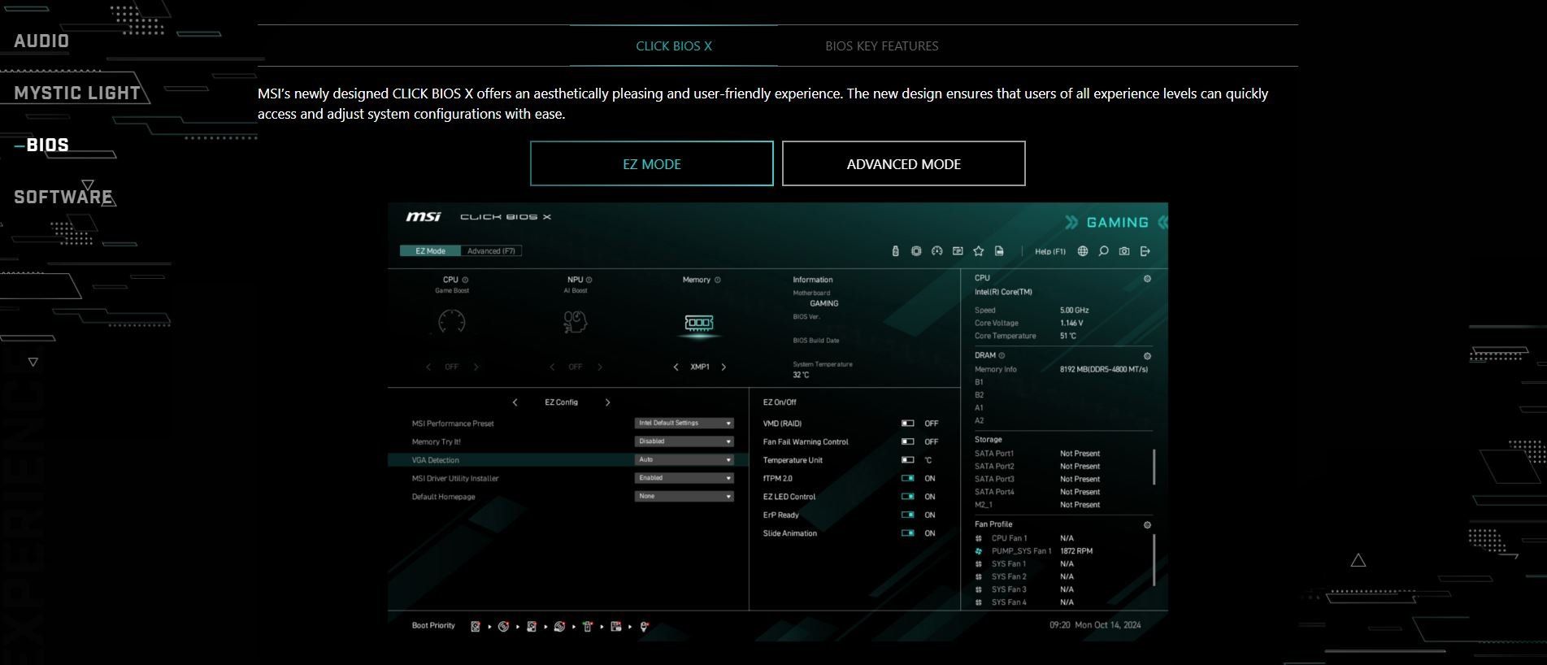Open Favorites via the star icon
Image resolution: width=1547 pixels, height=665 pixels.
tap(979, 251)
